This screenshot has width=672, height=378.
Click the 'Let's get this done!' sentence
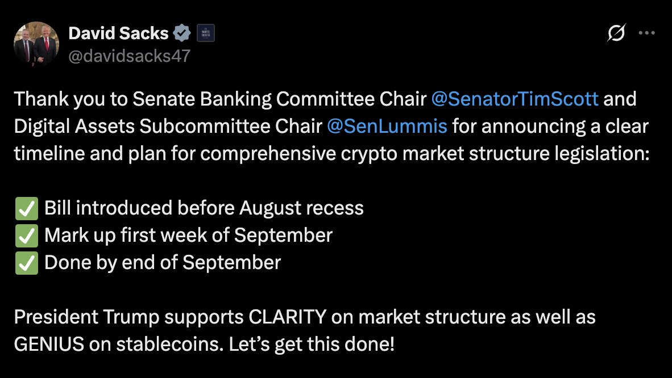click(312, 344)
